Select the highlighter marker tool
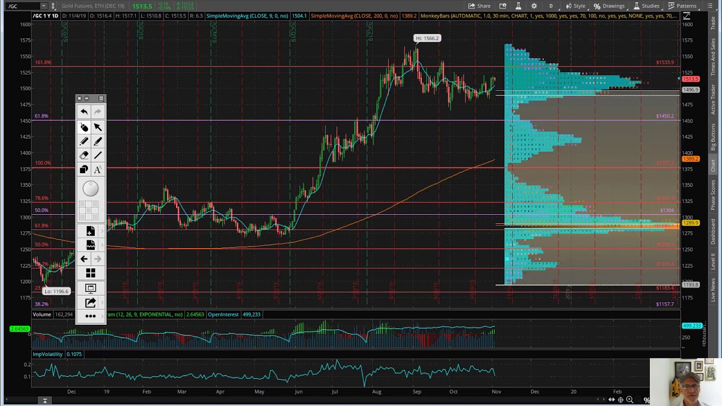 pyautogui.click(x=98, y=142)
